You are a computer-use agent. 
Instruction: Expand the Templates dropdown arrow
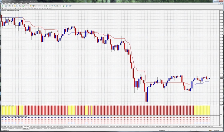pos(71,6)
